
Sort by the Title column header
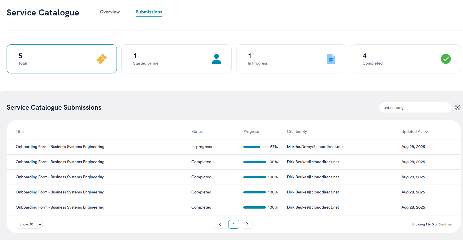(x=20, y=132)
